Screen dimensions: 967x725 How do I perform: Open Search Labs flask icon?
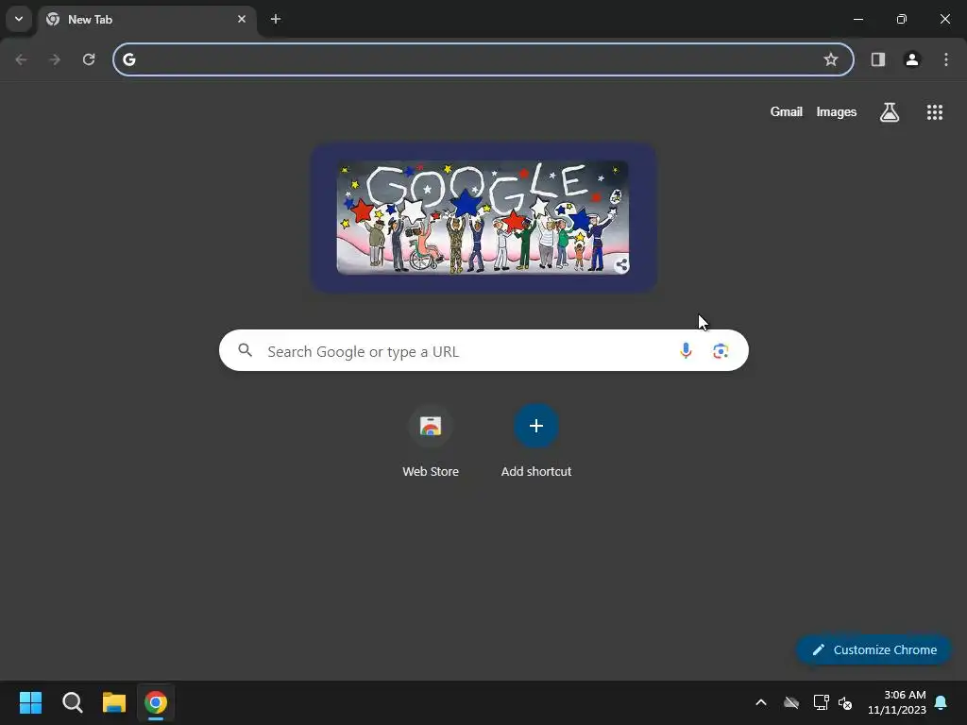point(890,112)
